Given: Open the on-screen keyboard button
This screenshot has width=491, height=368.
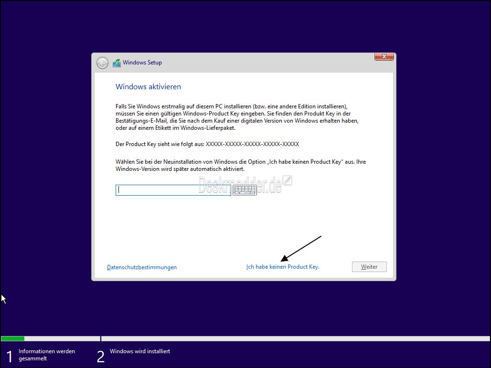Looking at the screenshot, I should 245,190.
